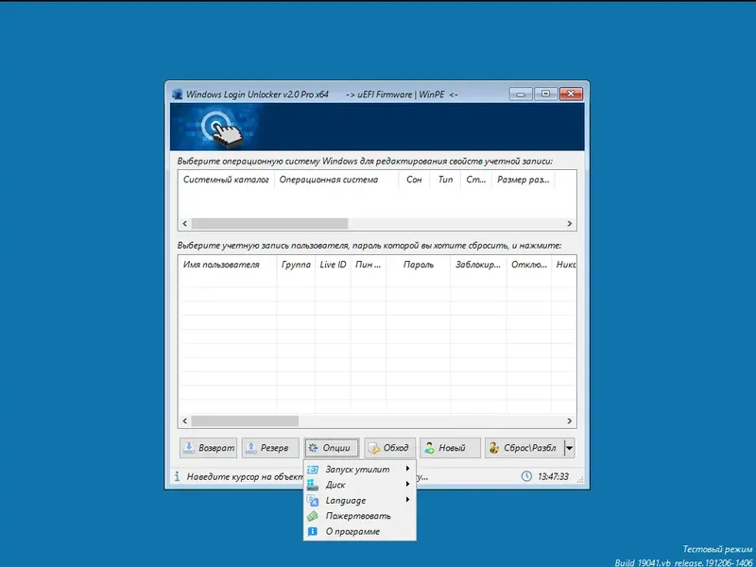The height and width of the screenshot is (567, 756).
Task: Click the user-key icon on Сброс\Разбл
Action: (493, 448)
